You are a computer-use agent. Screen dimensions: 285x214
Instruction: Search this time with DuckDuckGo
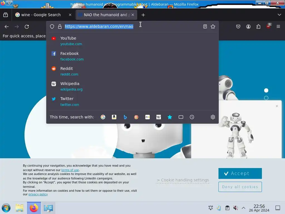136,117
